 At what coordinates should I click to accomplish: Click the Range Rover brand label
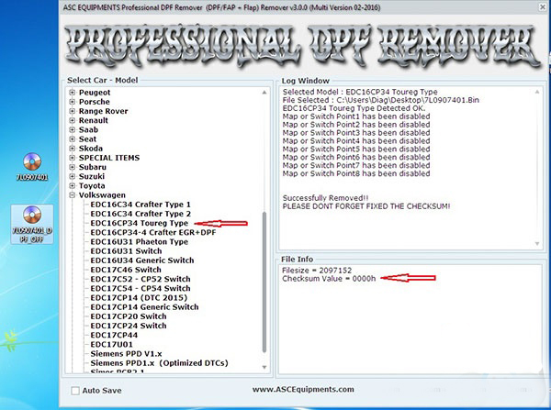tap(103, 111)
